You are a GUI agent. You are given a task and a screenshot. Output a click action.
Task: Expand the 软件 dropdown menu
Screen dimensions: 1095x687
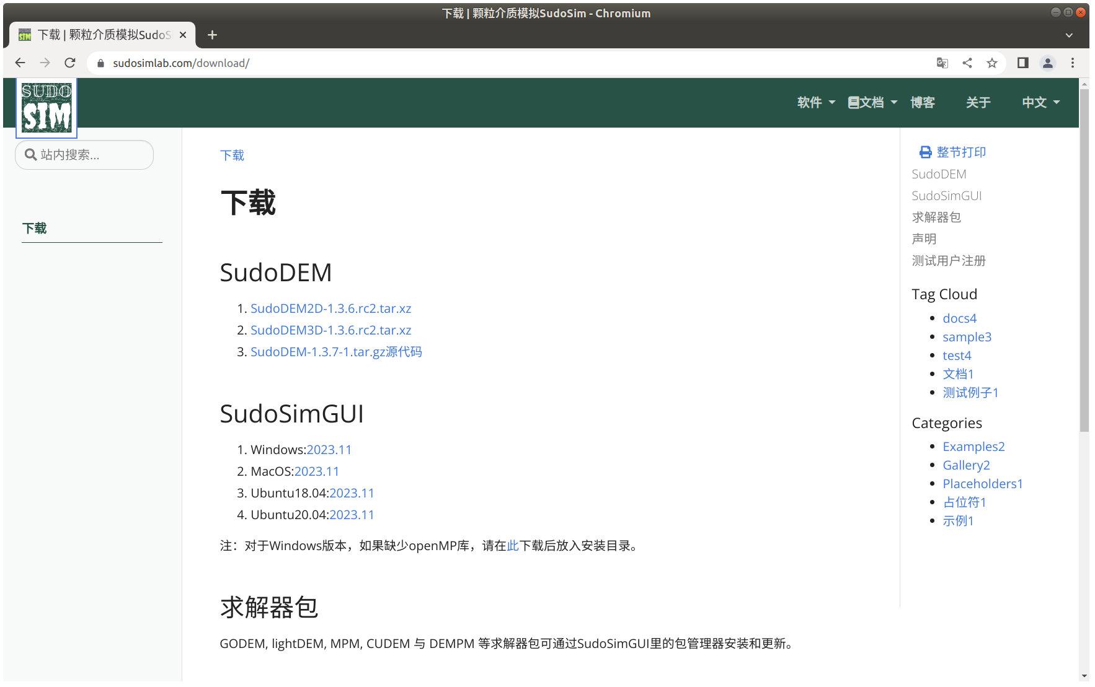point(816,102)
